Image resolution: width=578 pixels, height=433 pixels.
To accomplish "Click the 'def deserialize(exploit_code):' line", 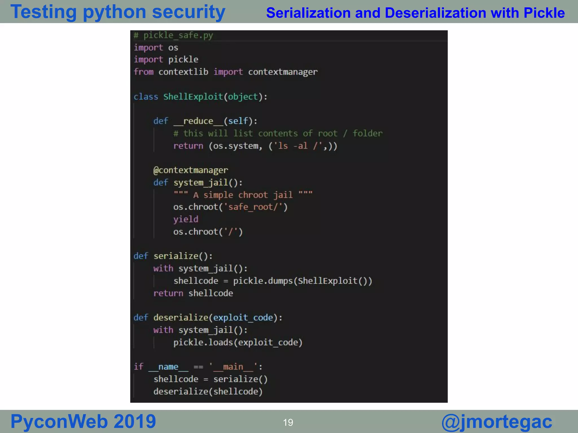I will (208, 318).
